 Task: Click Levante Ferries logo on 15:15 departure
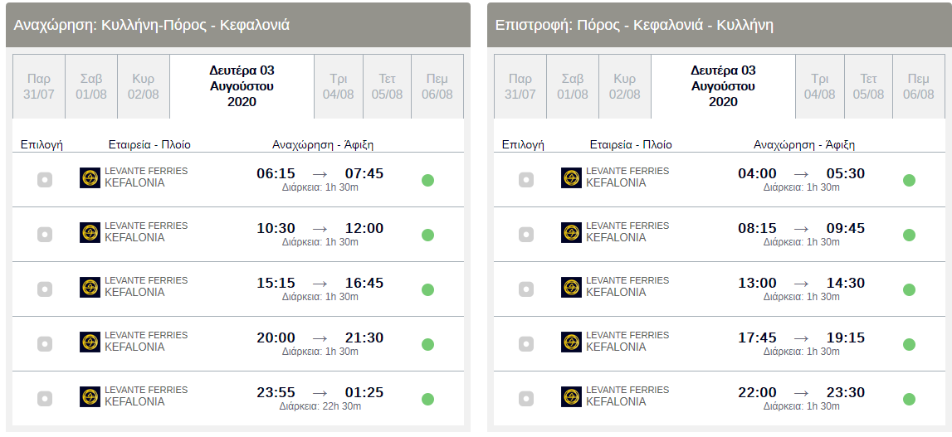90,288
